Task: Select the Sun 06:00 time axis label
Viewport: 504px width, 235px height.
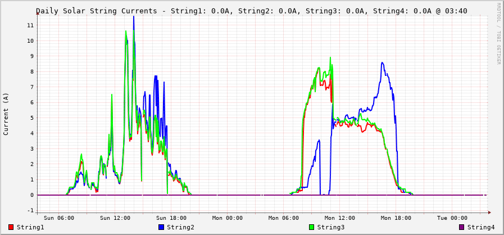Action: click(58, 218)
